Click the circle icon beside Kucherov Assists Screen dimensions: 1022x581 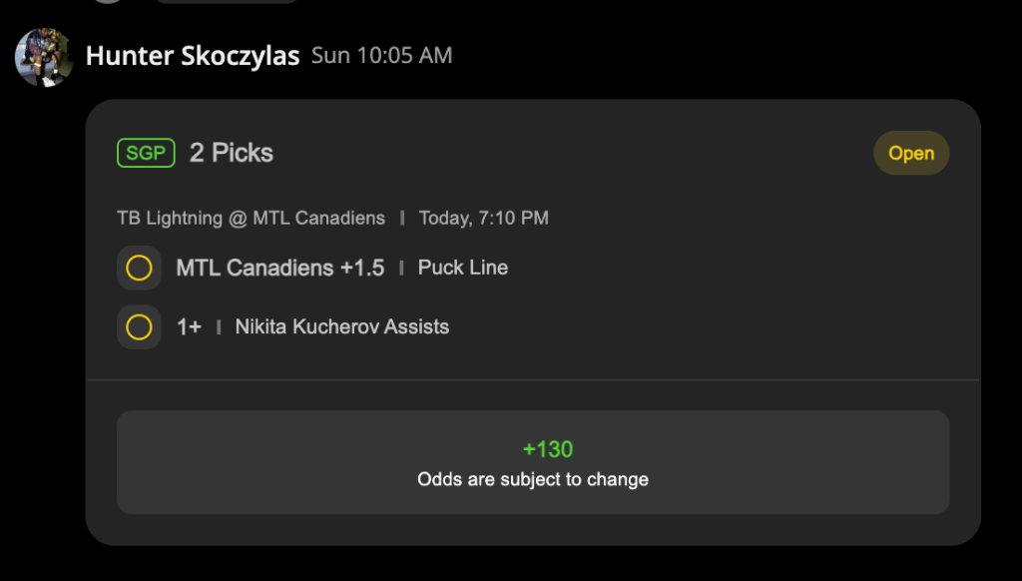[139, 326]
